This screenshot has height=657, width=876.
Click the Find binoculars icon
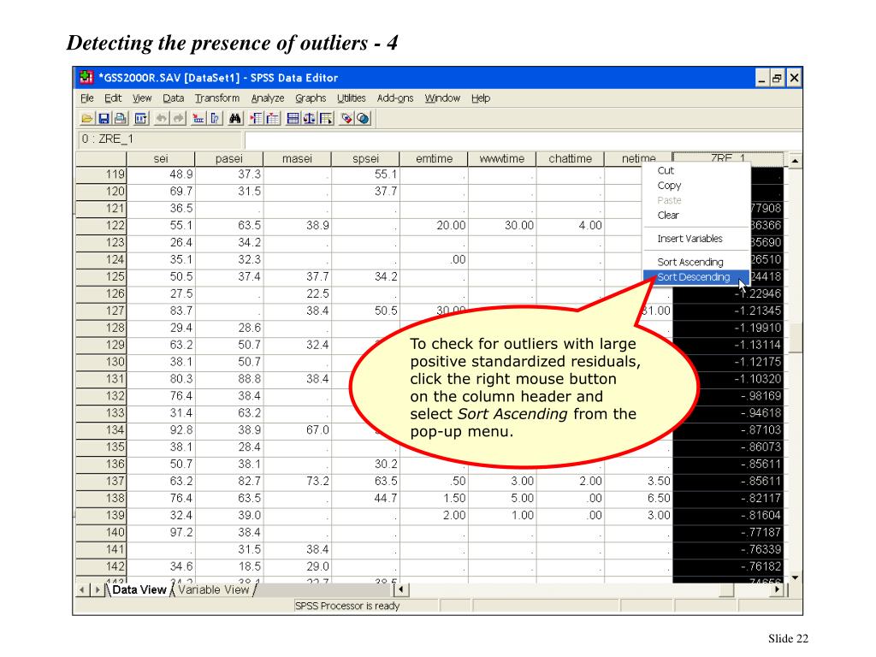tap(235, 118)
